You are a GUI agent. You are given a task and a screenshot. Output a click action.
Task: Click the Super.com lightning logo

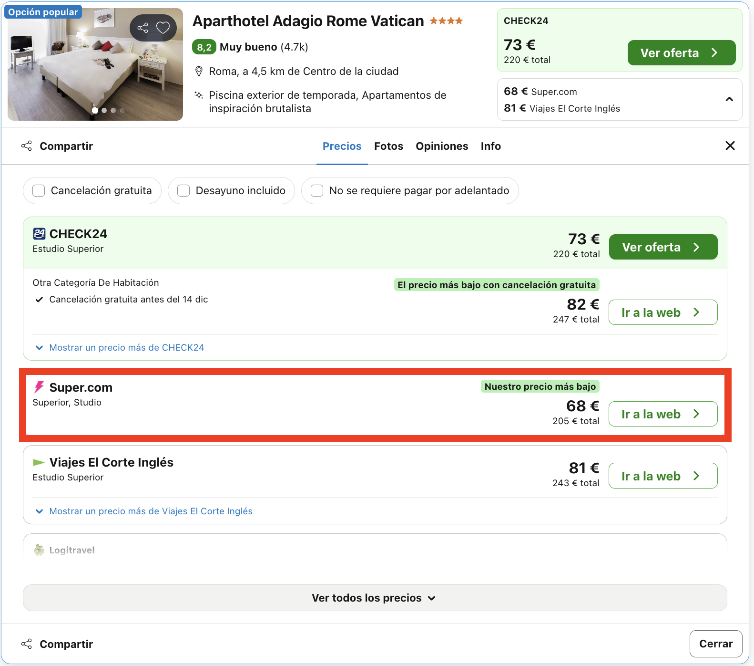(39, 387)
